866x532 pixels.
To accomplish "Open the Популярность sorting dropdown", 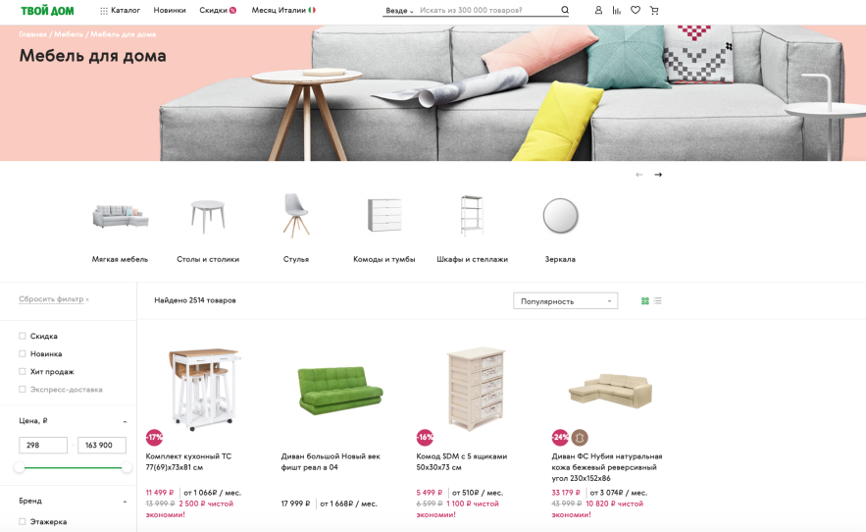I will [565, 300].
